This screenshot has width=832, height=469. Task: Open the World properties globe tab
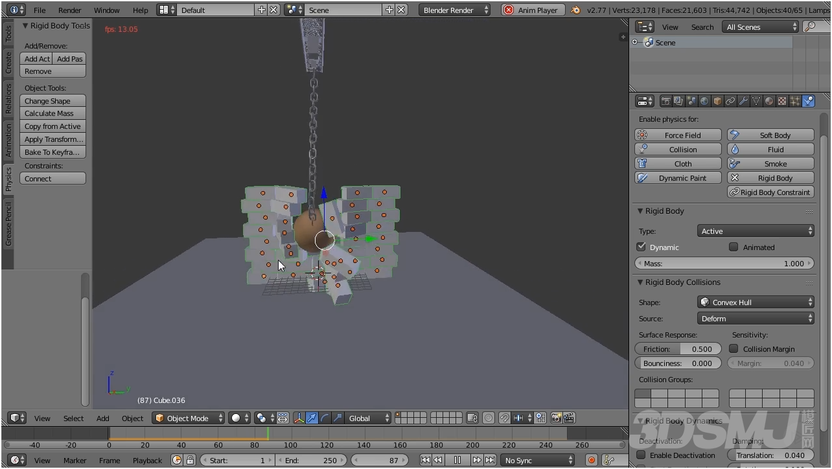point(704,101)
